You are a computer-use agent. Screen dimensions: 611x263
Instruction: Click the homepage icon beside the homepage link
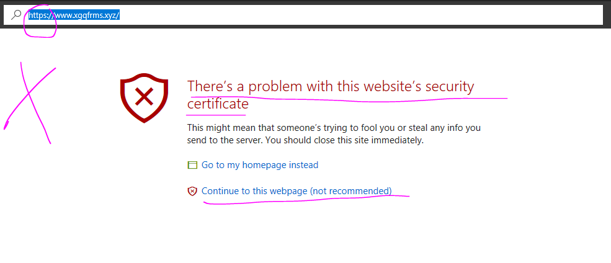point(192,165)
